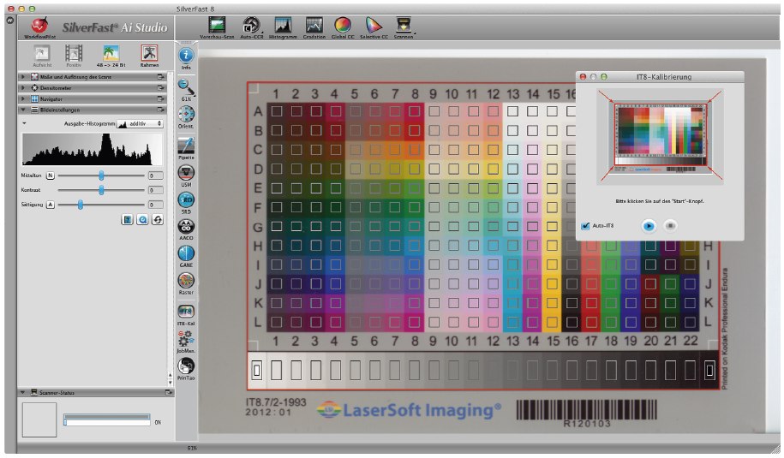
Task: Click the reset icon below Sättigung slider
Action: pos(158,220)
